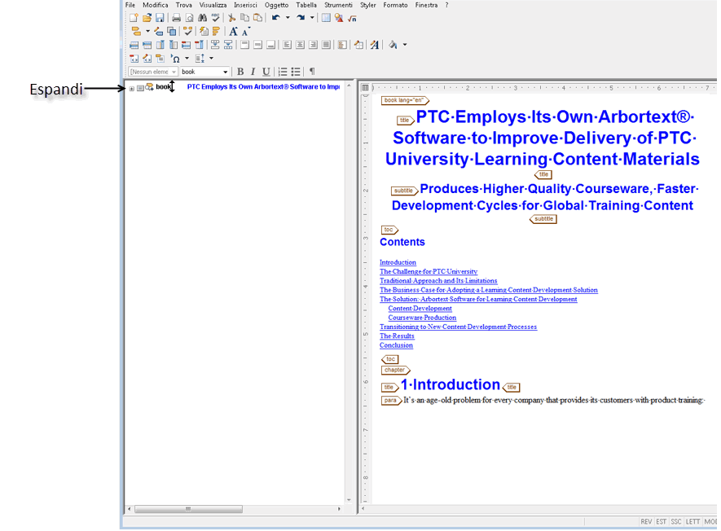Viewport: 721px width, 531px height.
Task: Follow the Courseware Production link
Action: (422, 318)
